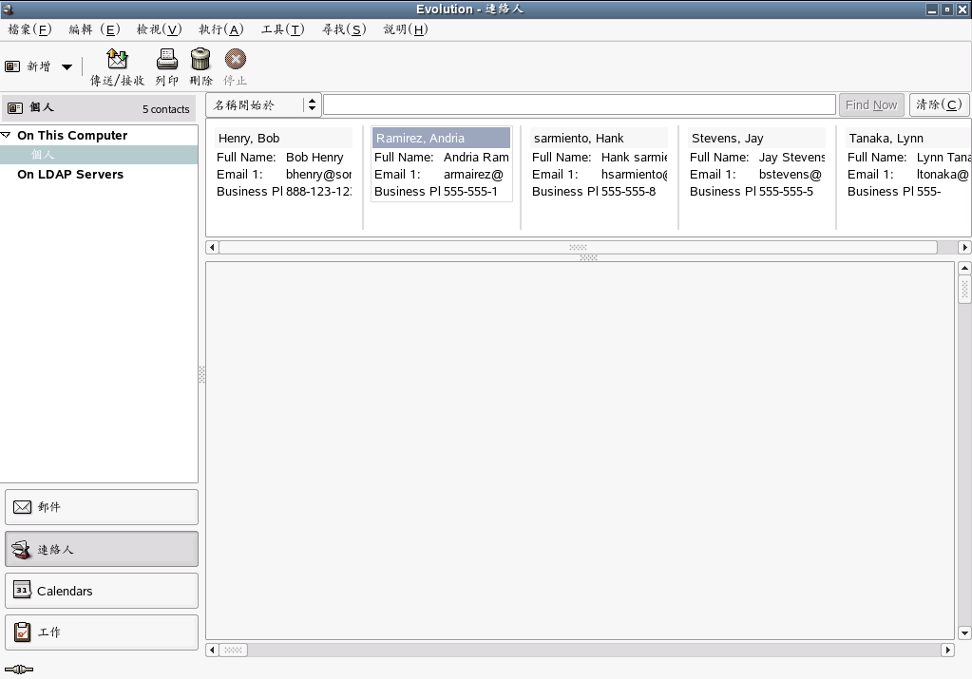Click the preview pane vertical scrollbar thumb
This screenshot has height=679, width=972.
[x=964, y=290]
